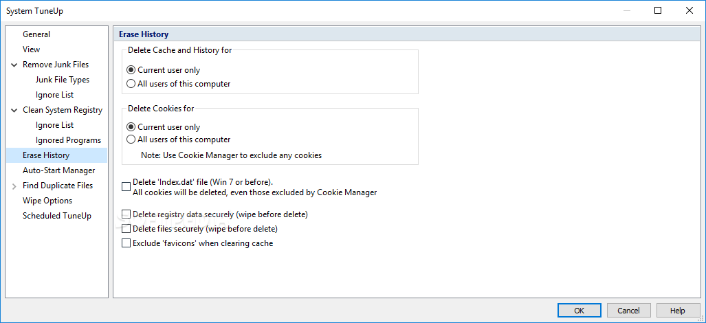Select Find Duplicate Files in the tree

(58, 186)
